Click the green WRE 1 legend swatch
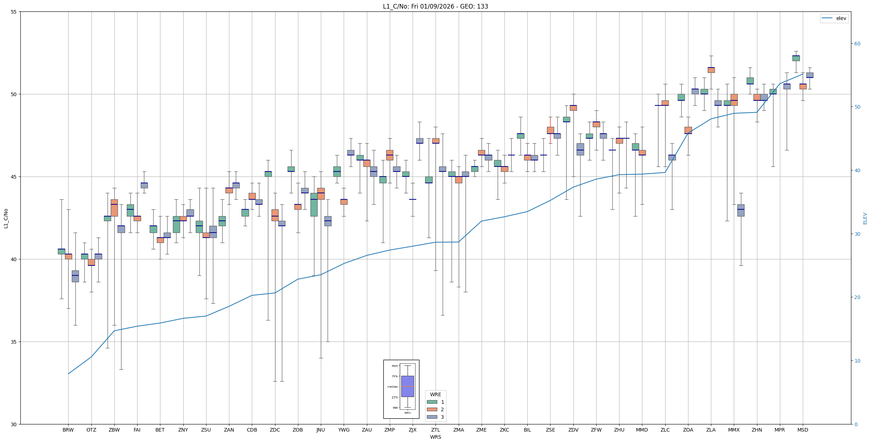This screenshot has width=871, height=443. point(432,402)
